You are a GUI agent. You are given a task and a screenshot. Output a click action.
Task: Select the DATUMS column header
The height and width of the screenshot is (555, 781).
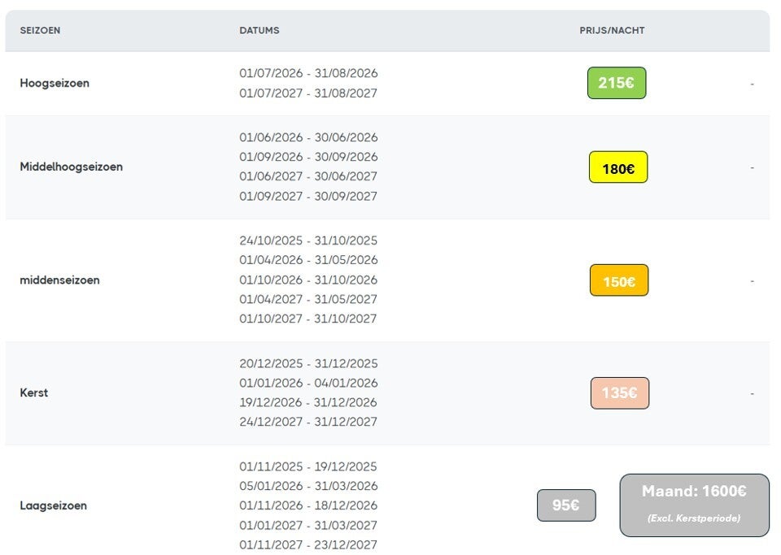click(x=259, y=30)
